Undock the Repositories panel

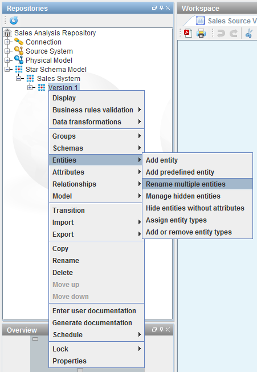[x=154, y=8]
